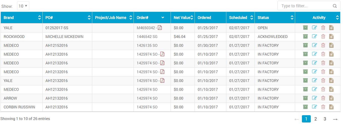Edit the ROCKWOOD Michelle McKeown order
The image size is (344, 124).
pyautogui.click(x=314, y=36)
